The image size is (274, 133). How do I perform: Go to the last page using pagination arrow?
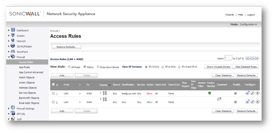[x=257, y=58]
